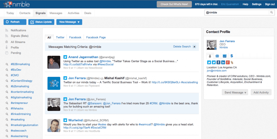Open Pending items in sidebar

click(x=16, y=53)
